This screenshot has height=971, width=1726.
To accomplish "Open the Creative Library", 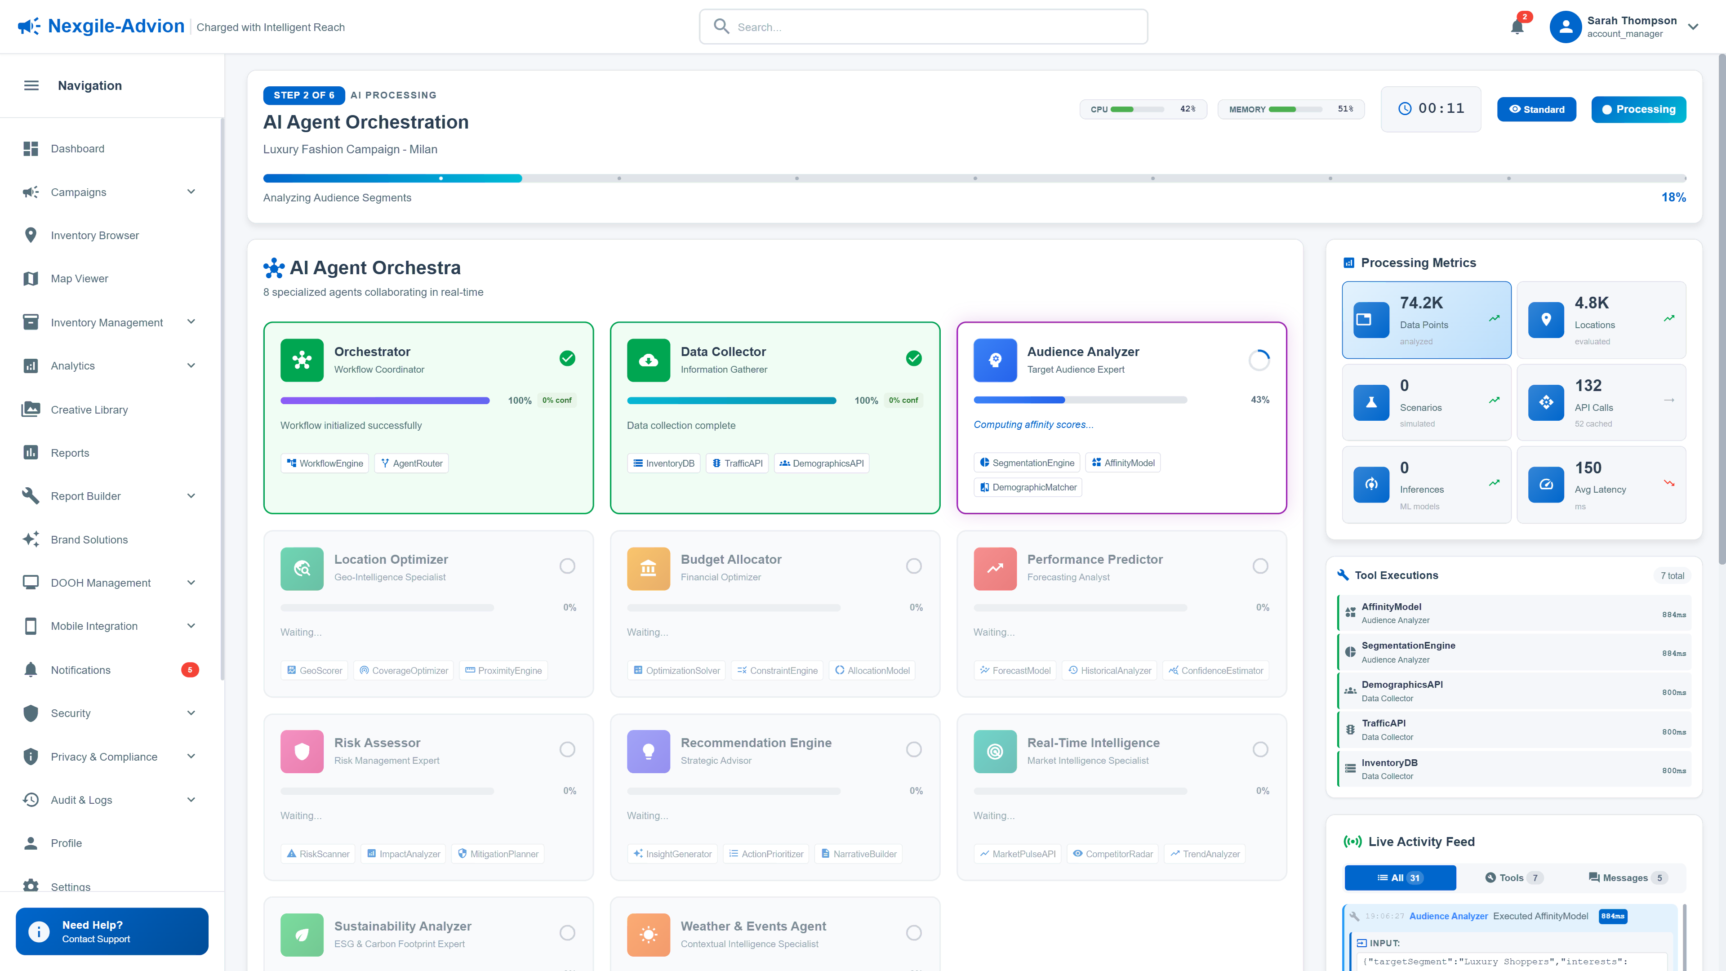I will 89,409.
